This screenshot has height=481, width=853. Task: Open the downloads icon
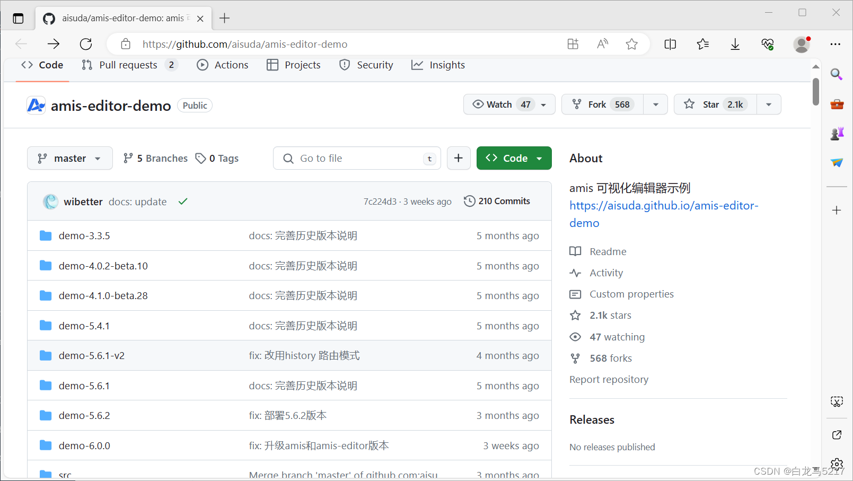tap(735, 44)
